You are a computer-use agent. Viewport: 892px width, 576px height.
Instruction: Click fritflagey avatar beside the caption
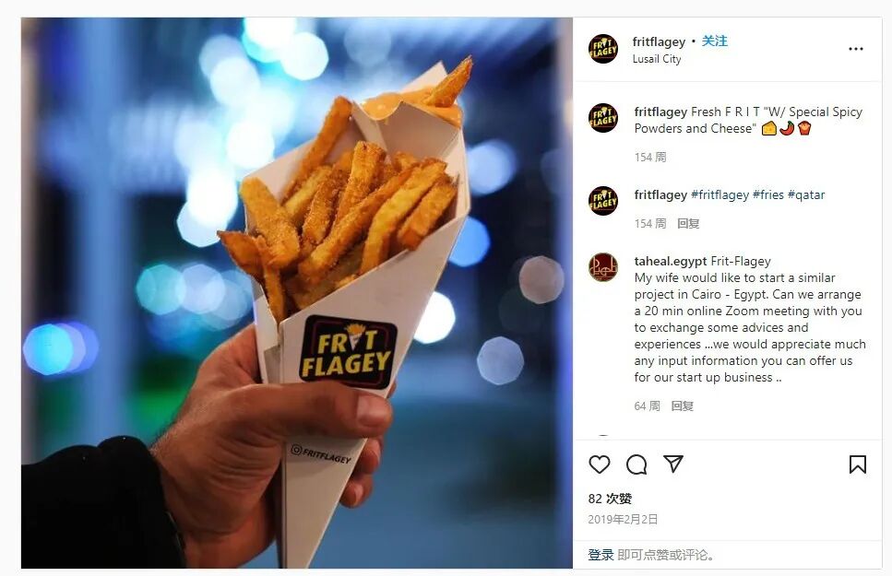(x=603, y=118)
